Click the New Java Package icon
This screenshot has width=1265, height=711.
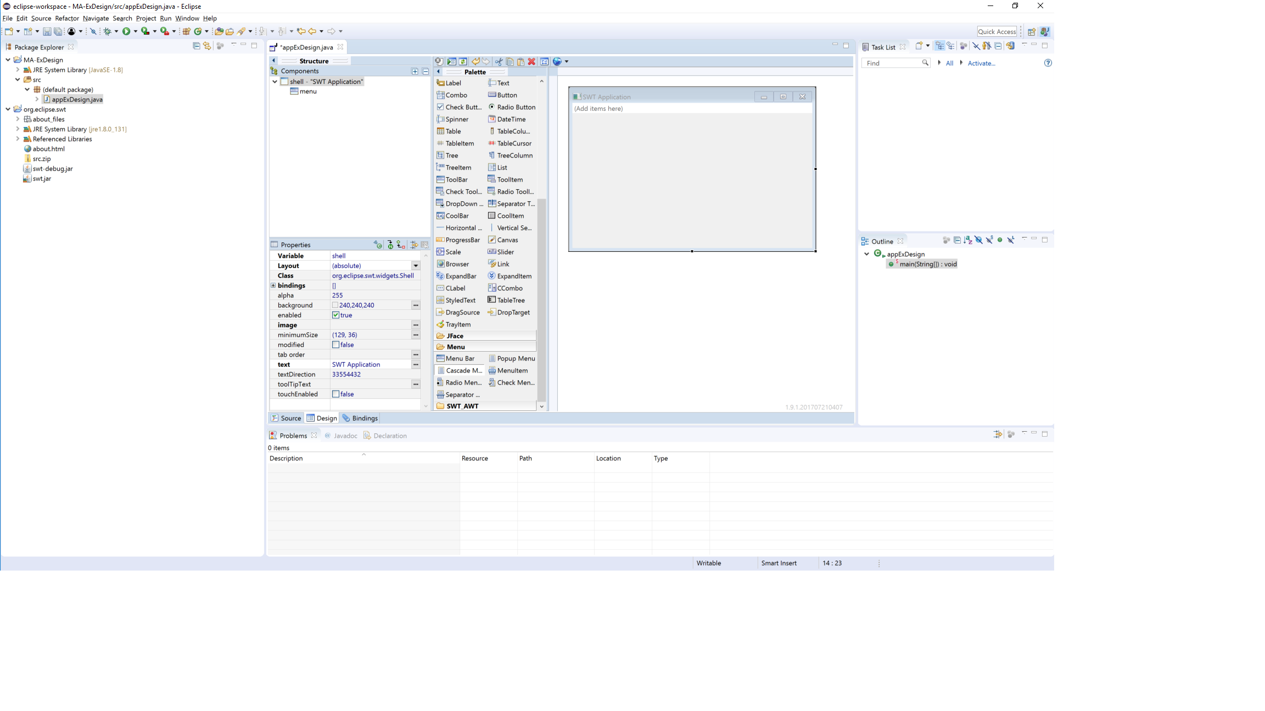(187, 31)
